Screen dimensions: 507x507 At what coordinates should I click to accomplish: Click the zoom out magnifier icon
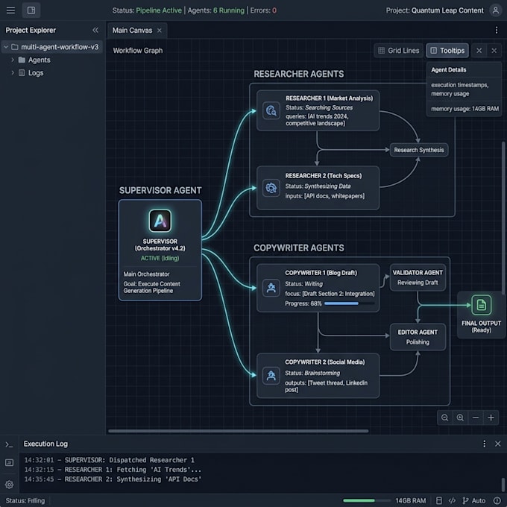444,418
